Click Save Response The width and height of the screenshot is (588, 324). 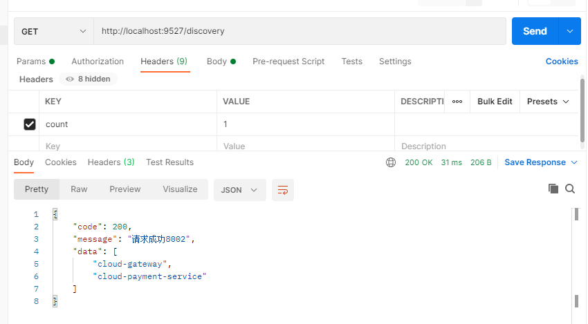[x=535, y=162]
